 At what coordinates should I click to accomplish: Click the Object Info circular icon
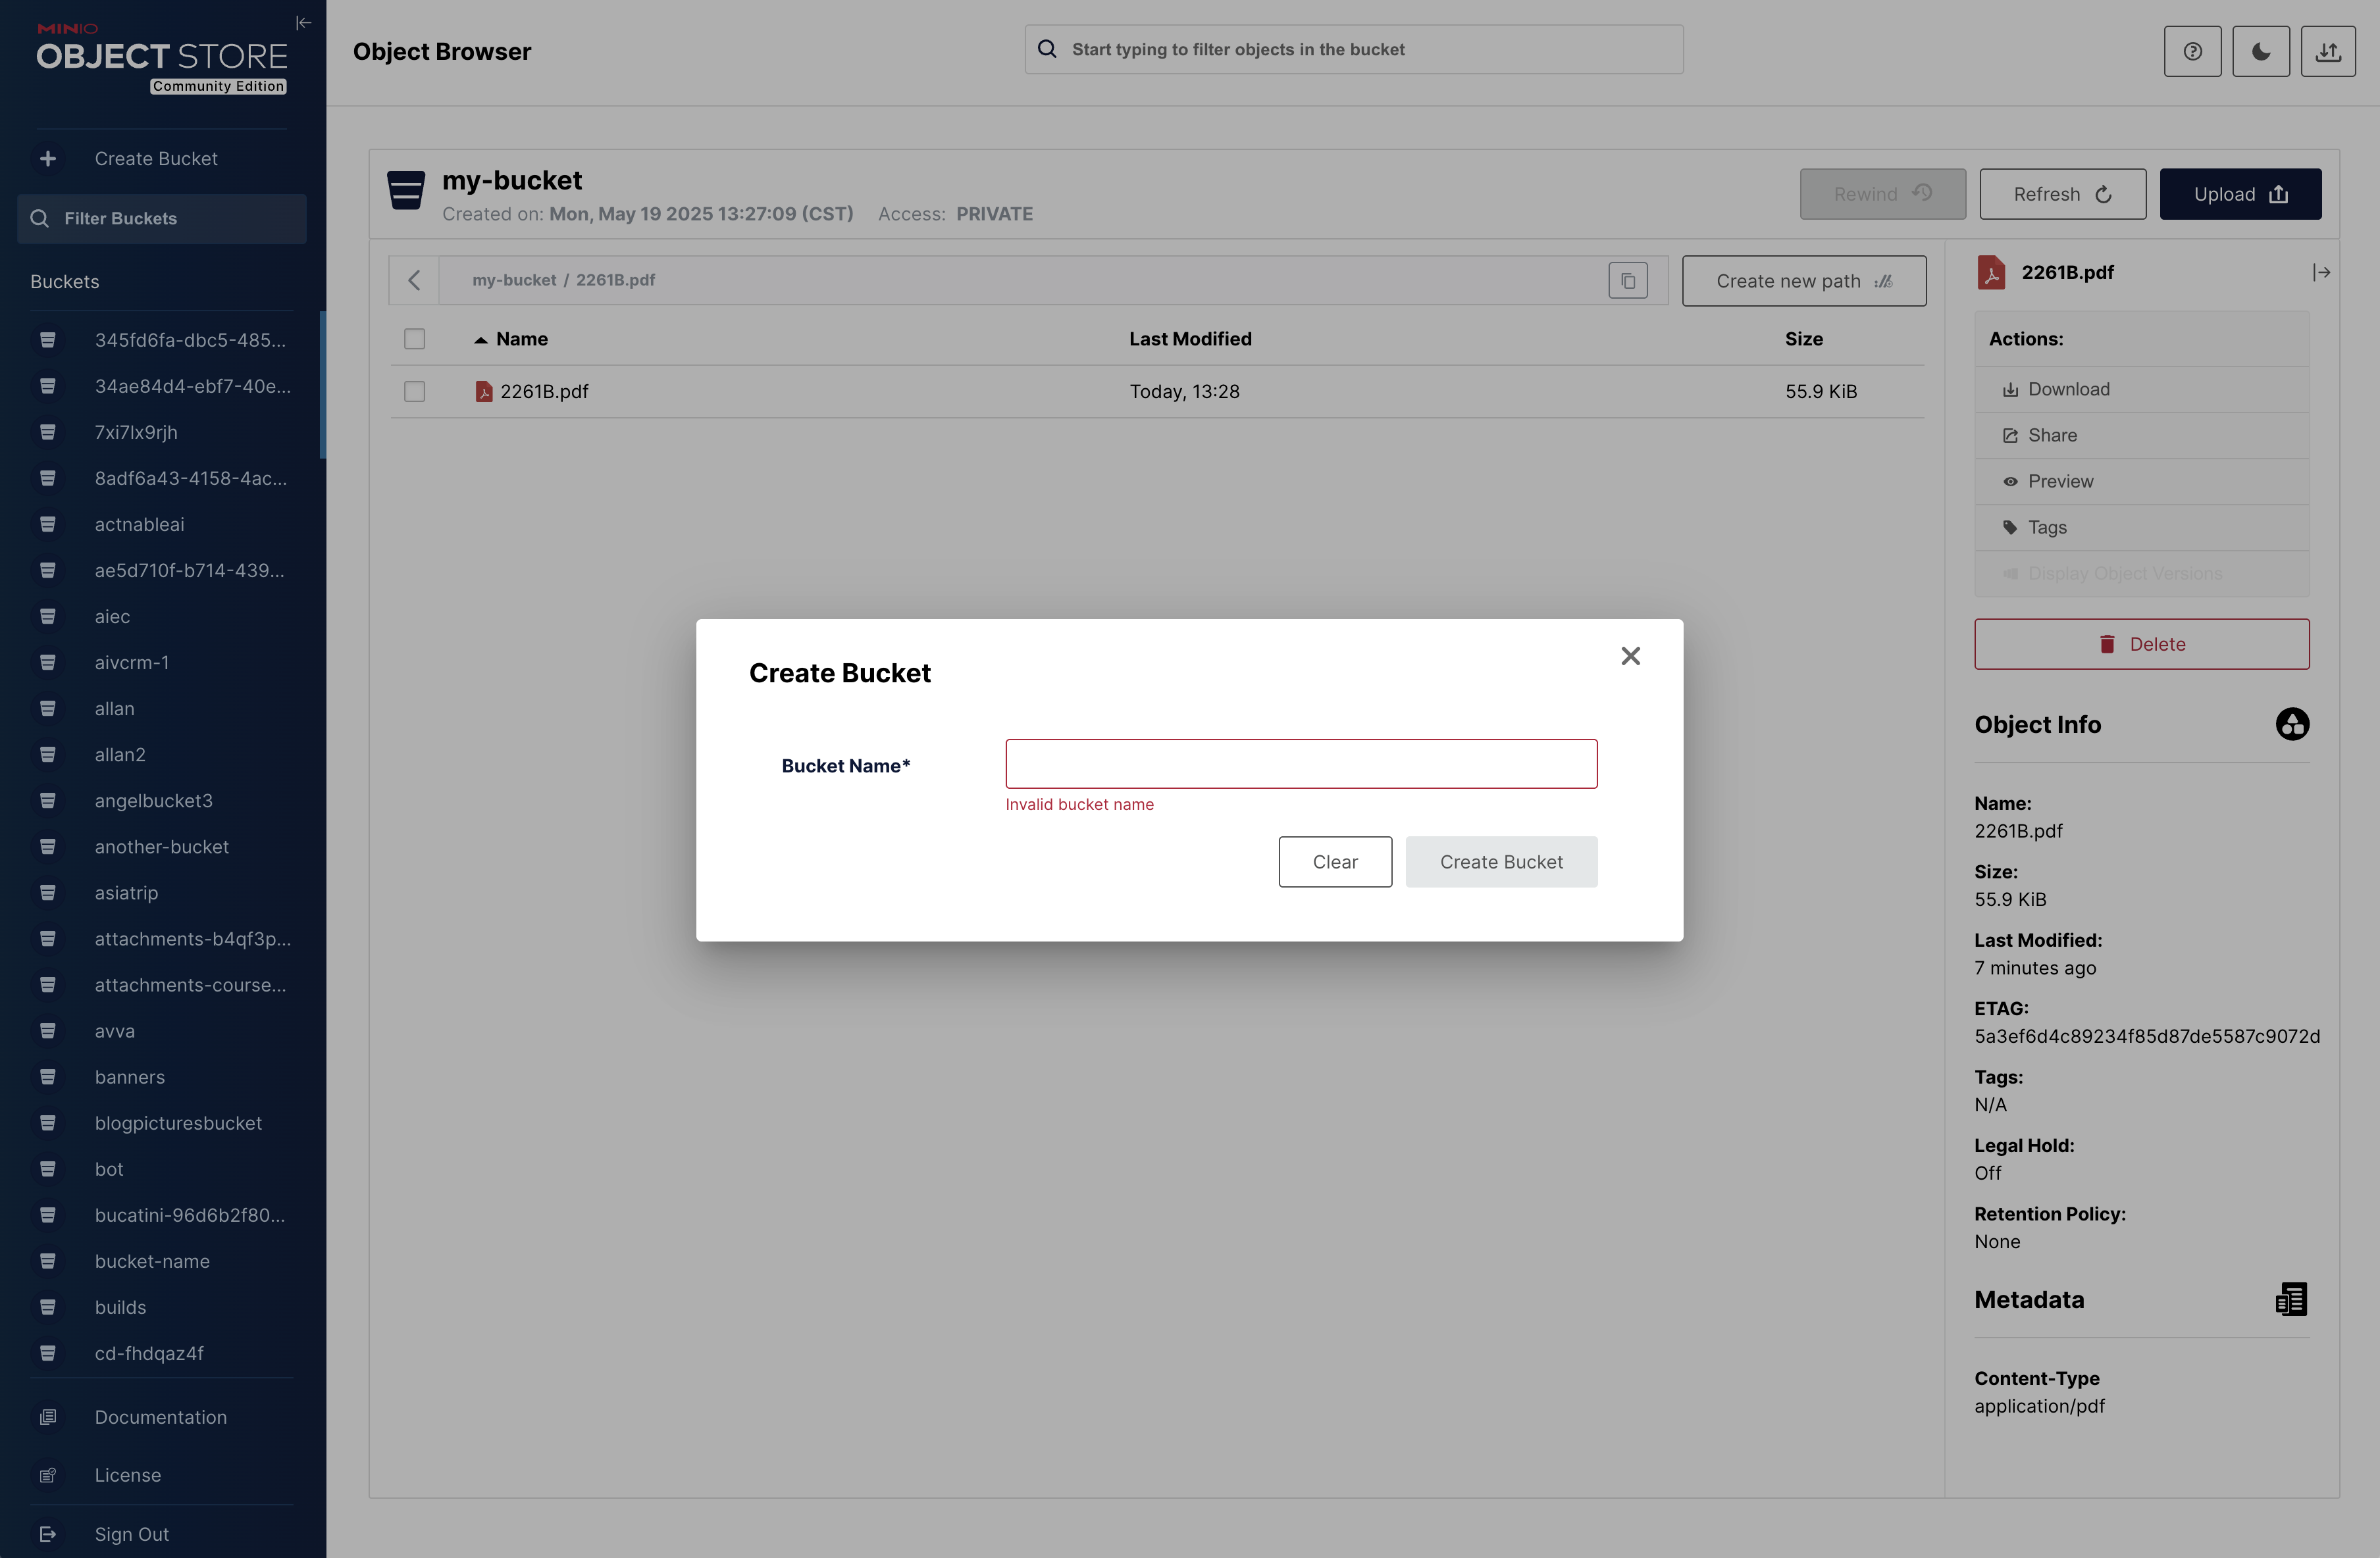tap(2292, 724)
